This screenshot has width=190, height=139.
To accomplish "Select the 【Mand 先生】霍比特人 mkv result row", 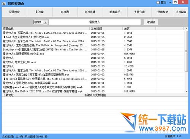I will 93,37.
